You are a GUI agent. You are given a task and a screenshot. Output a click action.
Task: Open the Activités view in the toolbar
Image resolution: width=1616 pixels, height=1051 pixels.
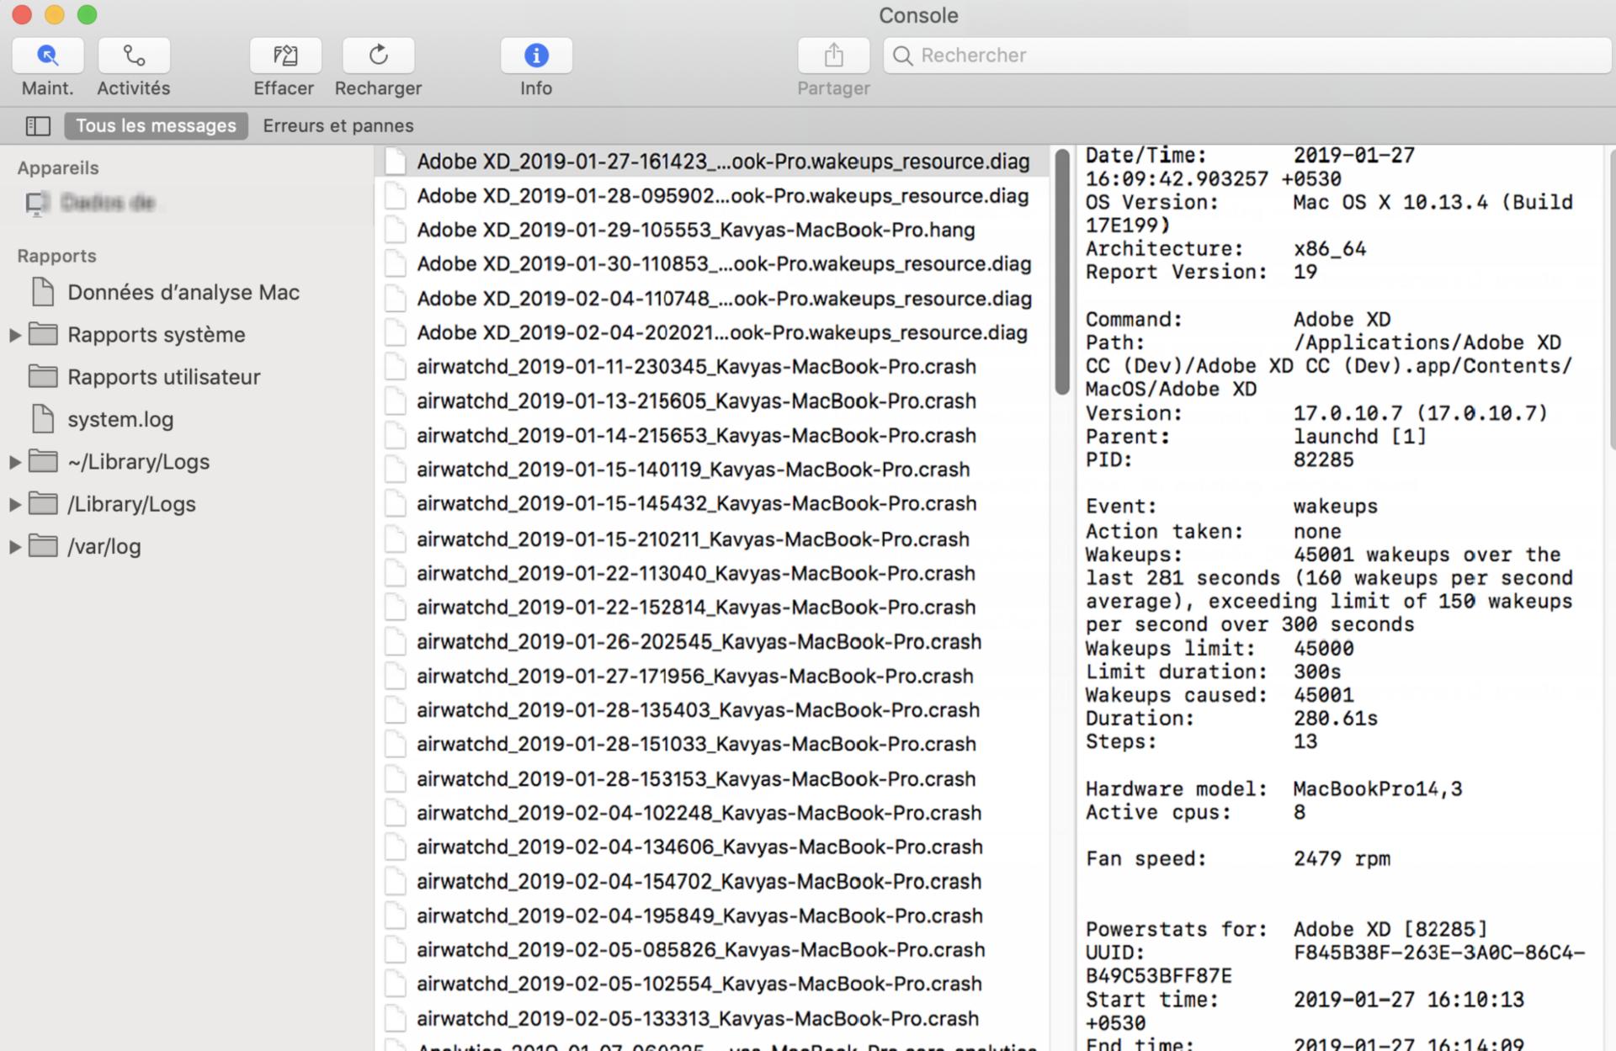pyautogui.click(x=132, y=55)
